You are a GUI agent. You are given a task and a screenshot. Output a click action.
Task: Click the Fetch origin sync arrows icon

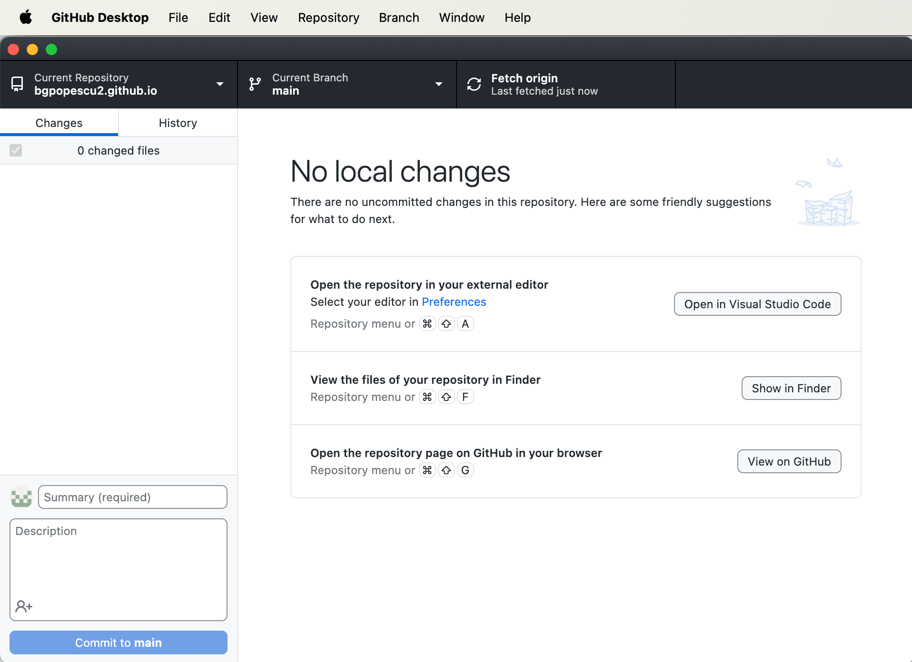tap(474, 84)
